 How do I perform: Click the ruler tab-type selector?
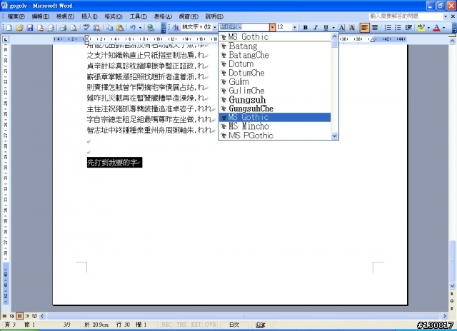(x=6, y=39)
